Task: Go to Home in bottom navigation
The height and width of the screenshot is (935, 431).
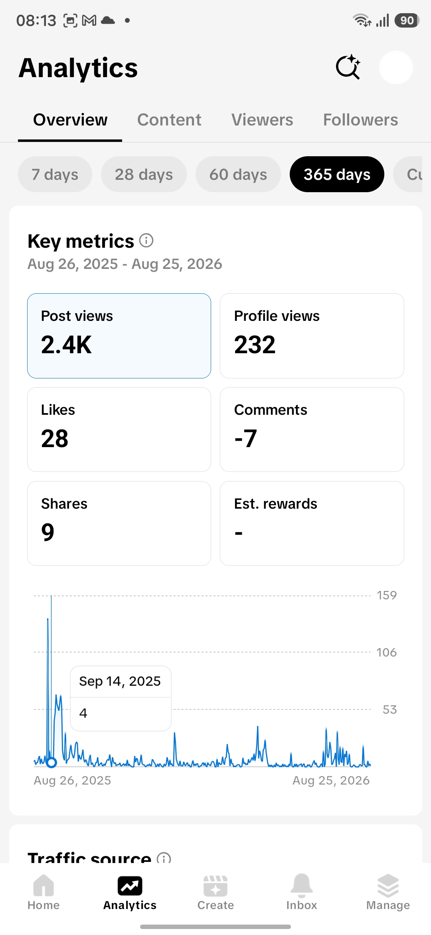Action: [x=43, y=885]
